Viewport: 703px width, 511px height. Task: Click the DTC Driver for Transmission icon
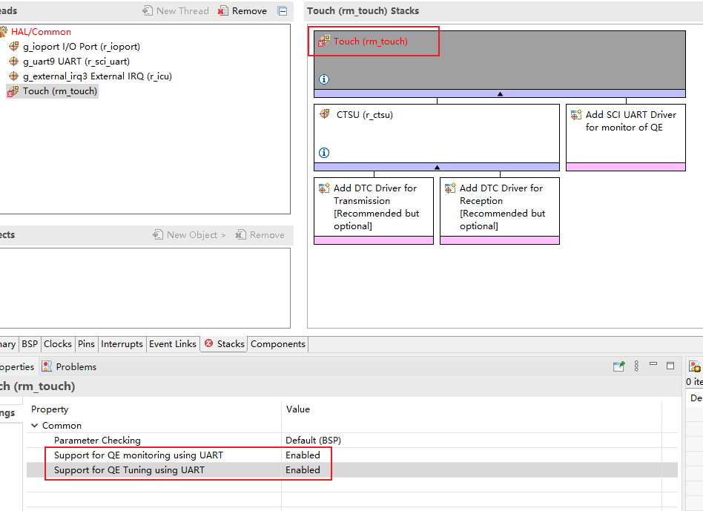(x=324, y=188)
